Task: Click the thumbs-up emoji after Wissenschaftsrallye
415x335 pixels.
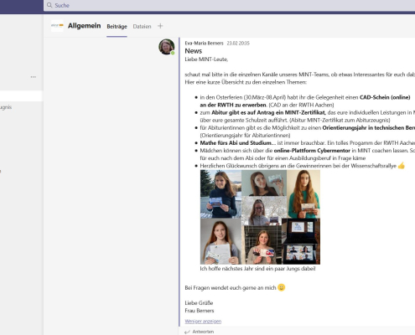Action: point(402,166)
